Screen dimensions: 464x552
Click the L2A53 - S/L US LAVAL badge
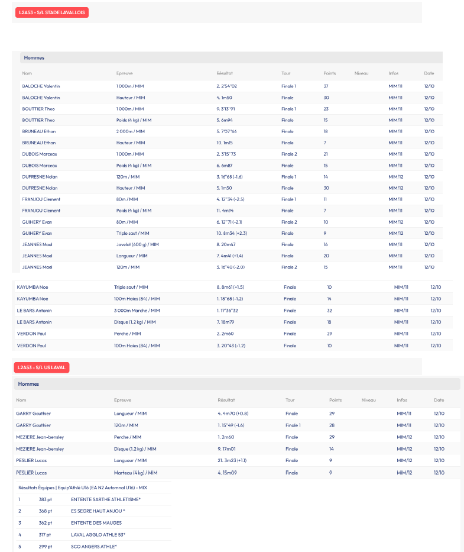41,367
